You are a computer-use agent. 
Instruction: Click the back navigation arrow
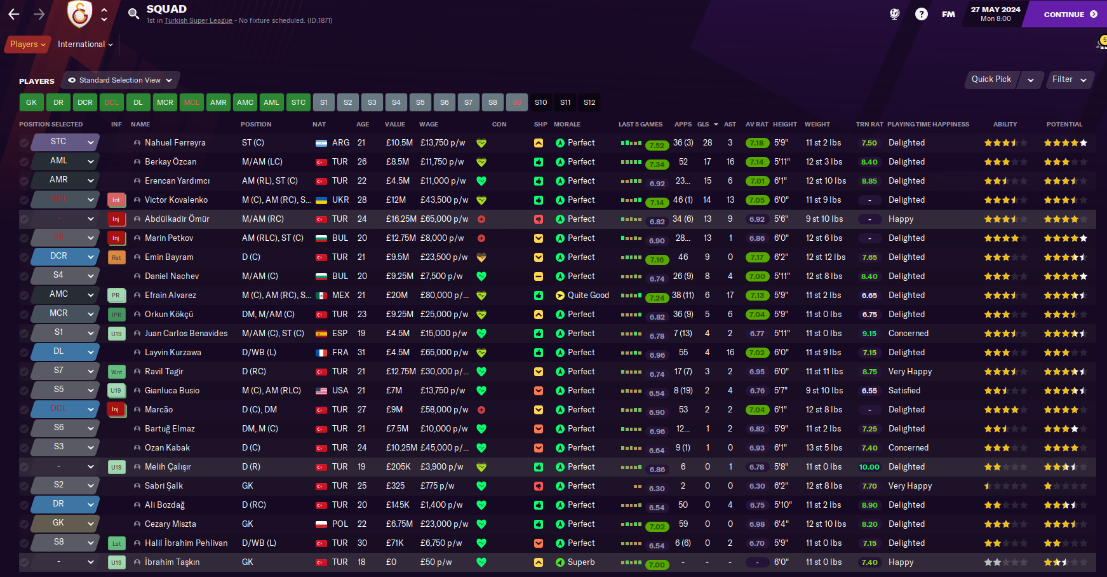click(14, 14)
